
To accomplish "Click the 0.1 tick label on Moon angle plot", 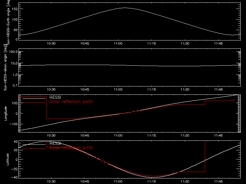I will (15, 85).
